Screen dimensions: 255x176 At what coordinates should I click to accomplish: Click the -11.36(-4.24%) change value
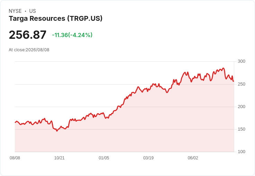[72, 35]
